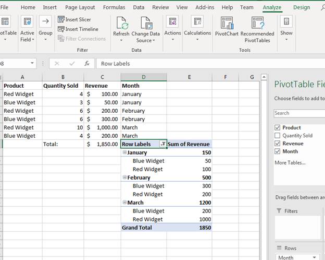Select the Sum of Revenue header cell

click(x=189, y=144)
